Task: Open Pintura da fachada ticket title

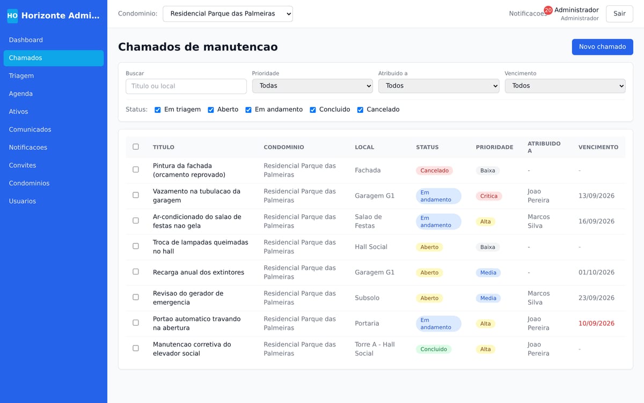Action: (x=189, y=170)
